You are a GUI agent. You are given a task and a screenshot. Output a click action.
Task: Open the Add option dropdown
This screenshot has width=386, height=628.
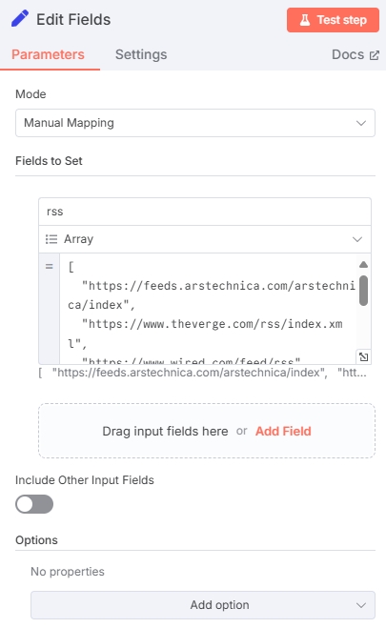pyautogui.click(x=203, y=605)
